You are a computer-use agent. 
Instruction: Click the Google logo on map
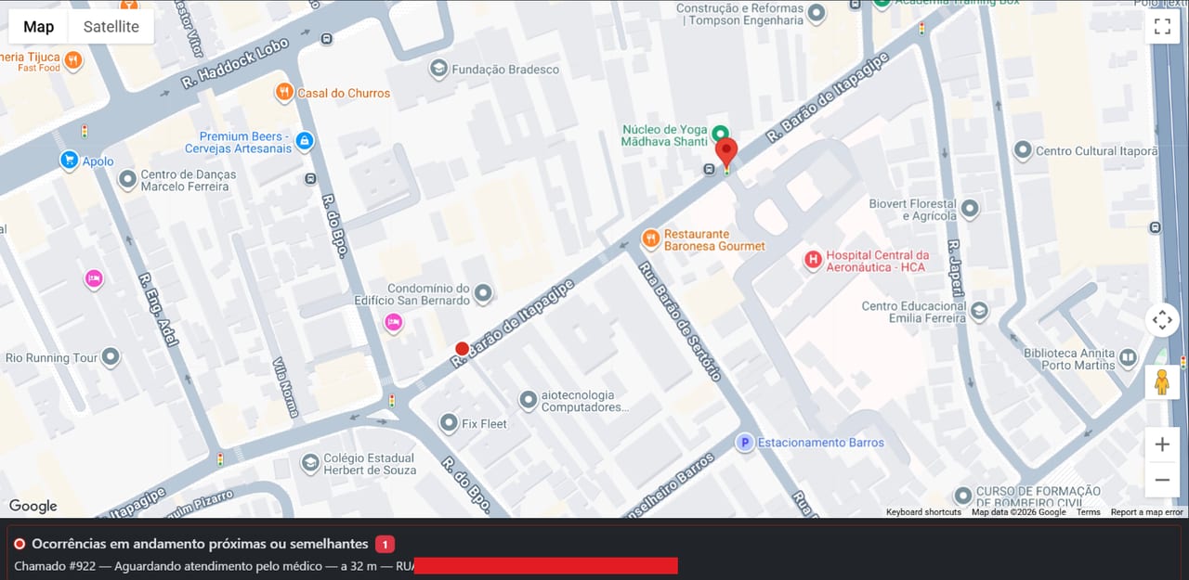tap(33, 506)
